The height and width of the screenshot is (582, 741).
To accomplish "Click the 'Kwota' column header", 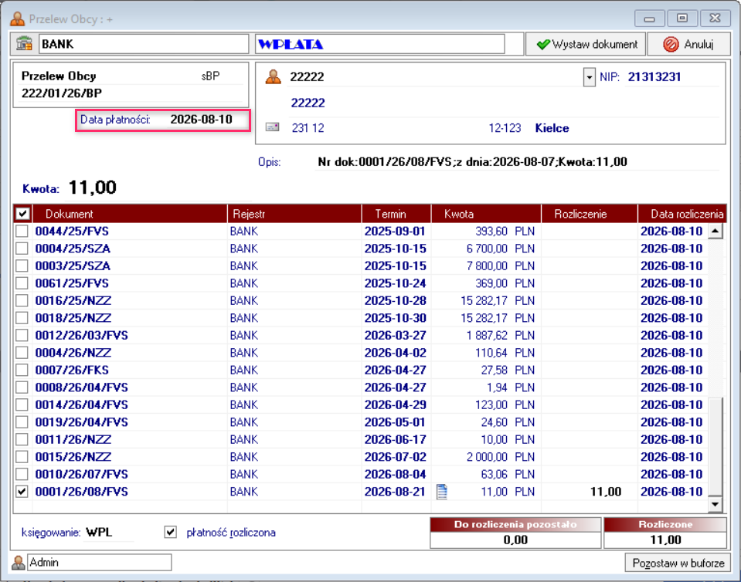I will 486,214.
